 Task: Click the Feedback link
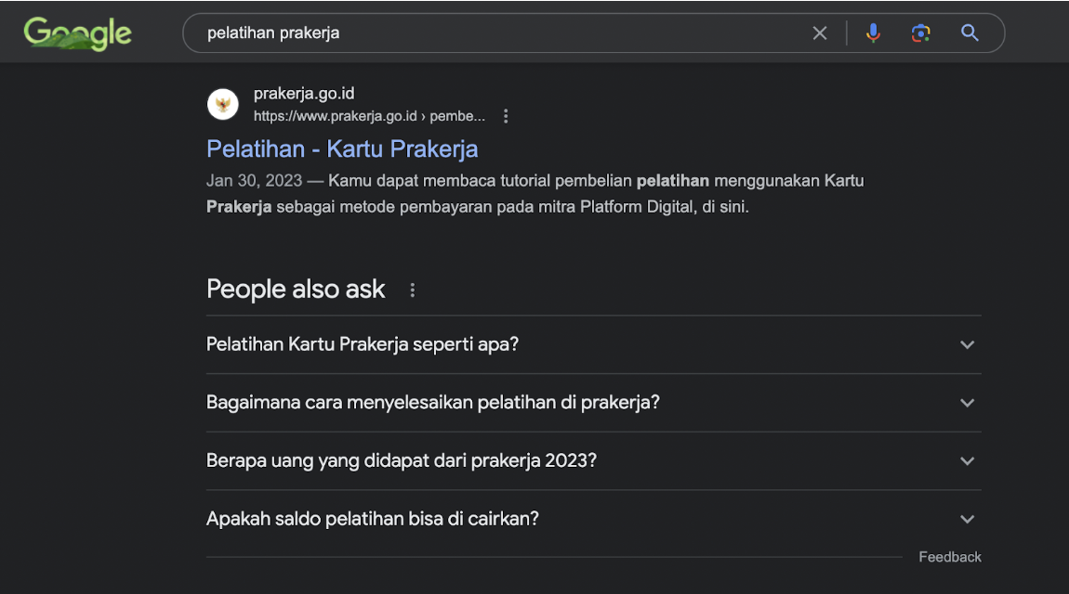tap(950, 557)
